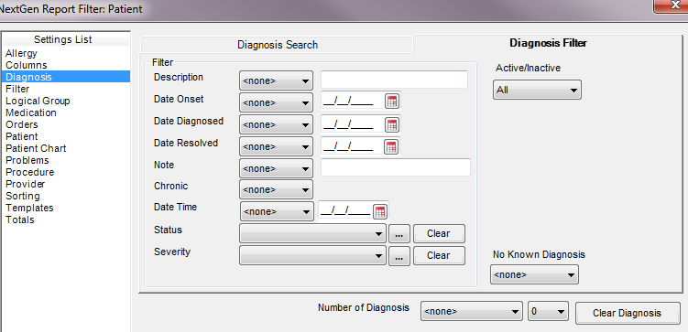Select the Diagnosis Filter tab

coord(548,43)
